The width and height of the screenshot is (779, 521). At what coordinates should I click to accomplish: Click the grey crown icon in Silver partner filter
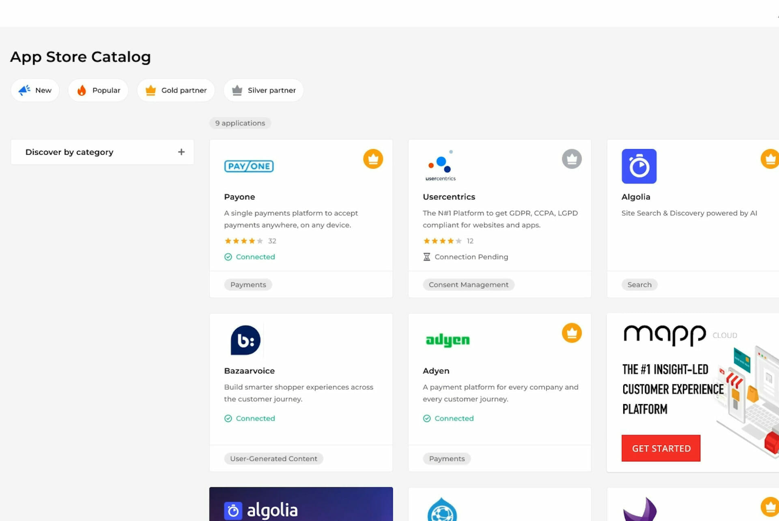tap(237, 90)
